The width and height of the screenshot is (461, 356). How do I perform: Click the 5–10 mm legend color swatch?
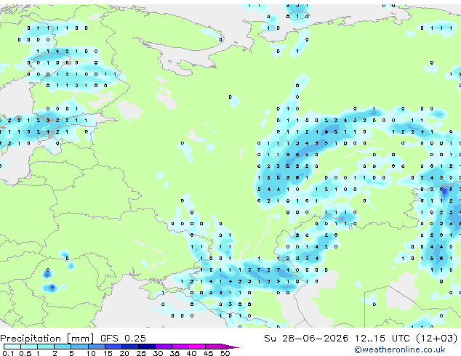pos(79,347)
